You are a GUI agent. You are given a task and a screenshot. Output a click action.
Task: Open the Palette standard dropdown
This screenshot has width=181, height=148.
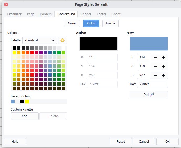pos(40,40)
